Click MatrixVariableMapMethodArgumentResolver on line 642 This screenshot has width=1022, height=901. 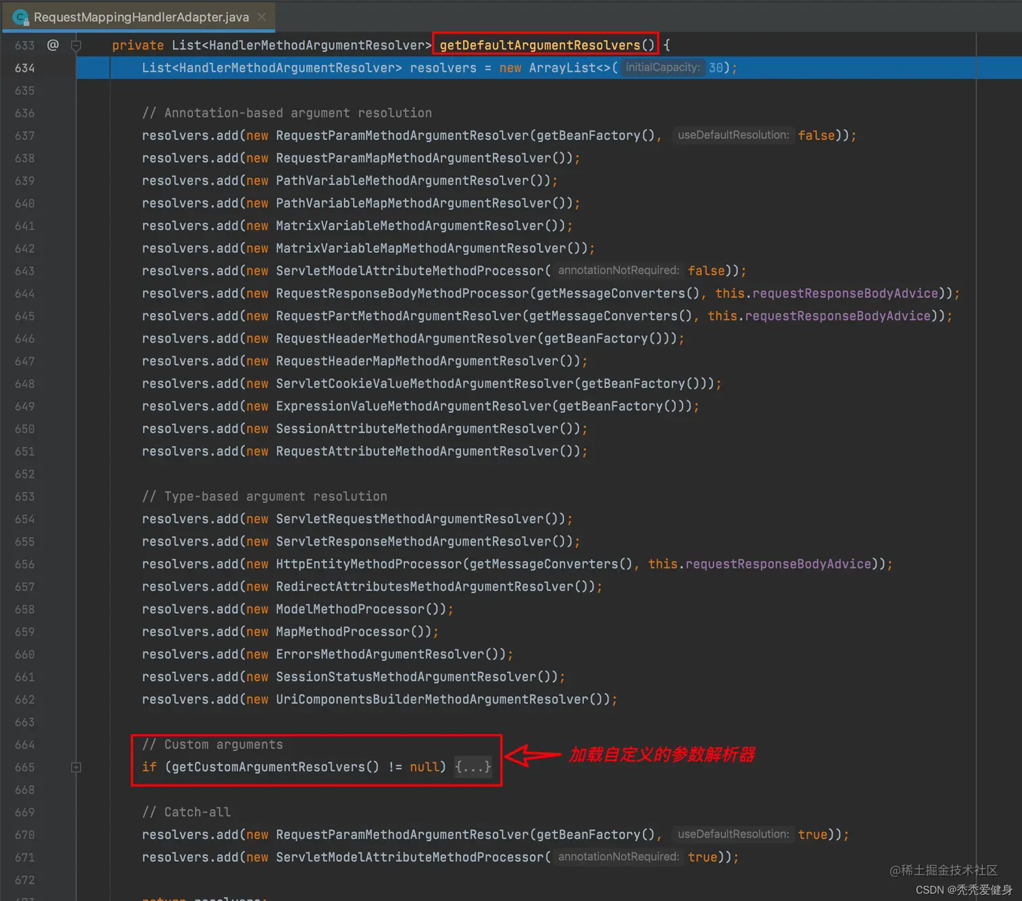click(x=421, y=248)
